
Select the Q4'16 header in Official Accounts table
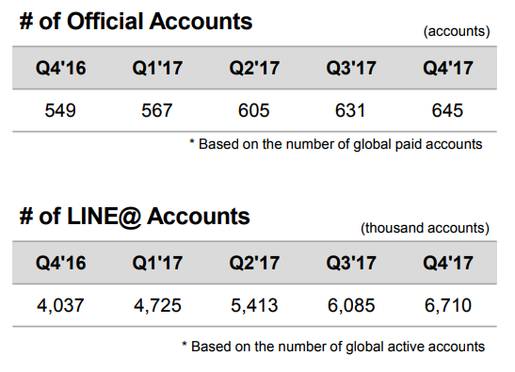pyautogui.click(x=61, y=68)
